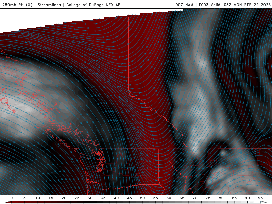Click the '00Z NAM' model run label

click(x=184, y=5)
